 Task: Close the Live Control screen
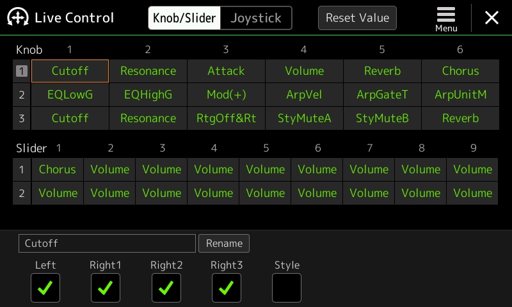coord(492,18)
